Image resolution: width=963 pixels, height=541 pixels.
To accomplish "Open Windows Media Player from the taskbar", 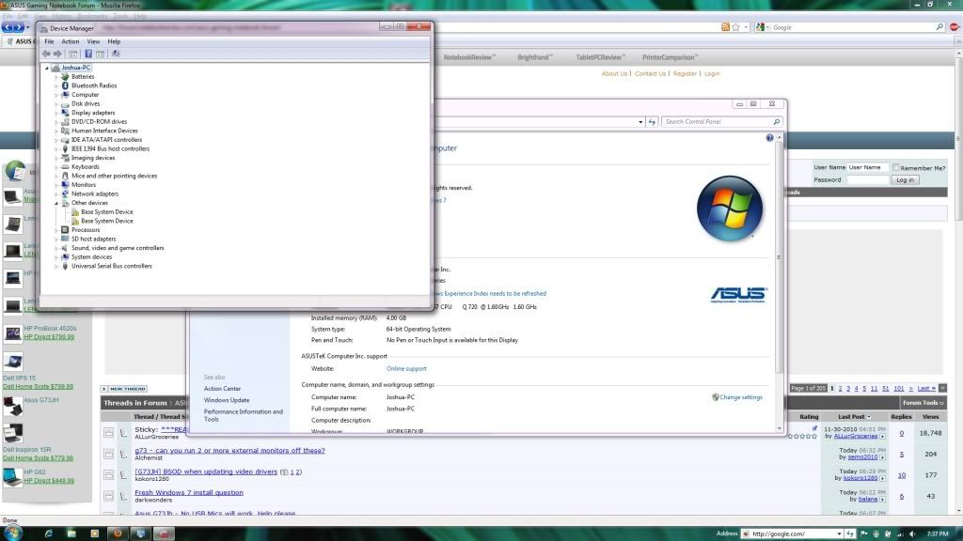I will [95, 533].
